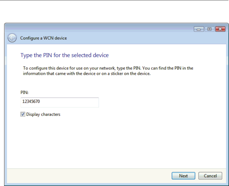Minimize the Configure a WCN device window
This screenshot has width=229, height=186.
pyautogui.click(x=199, y=29)
